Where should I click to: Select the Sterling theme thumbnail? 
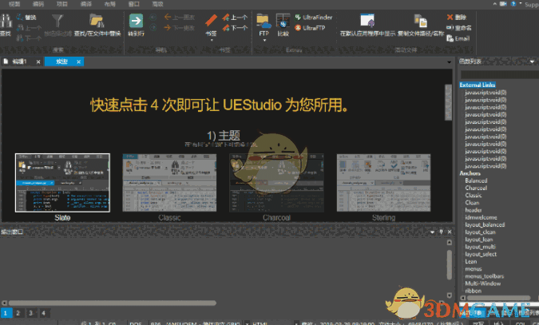pyautogui.click(x=383, y=183)
